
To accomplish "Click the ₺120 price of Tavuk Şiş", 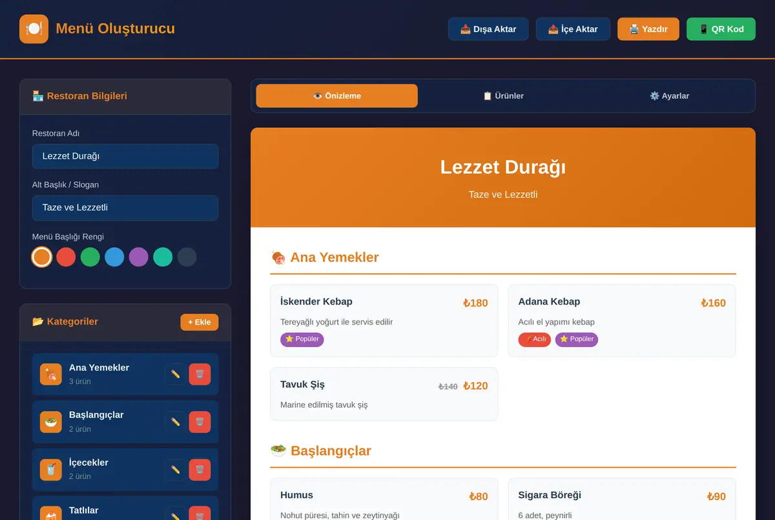I will [x=475, y=386].
